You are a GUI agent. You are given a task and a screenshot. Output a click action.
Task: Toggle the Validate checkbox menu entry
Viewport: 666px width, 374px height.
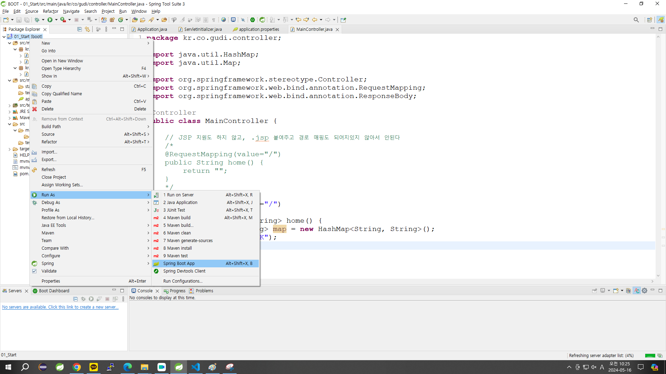49,271
